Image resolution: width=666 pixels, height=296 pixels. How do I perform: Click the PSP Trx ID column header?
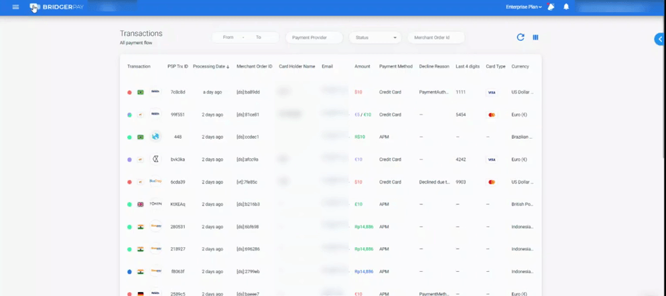(178, 66)
